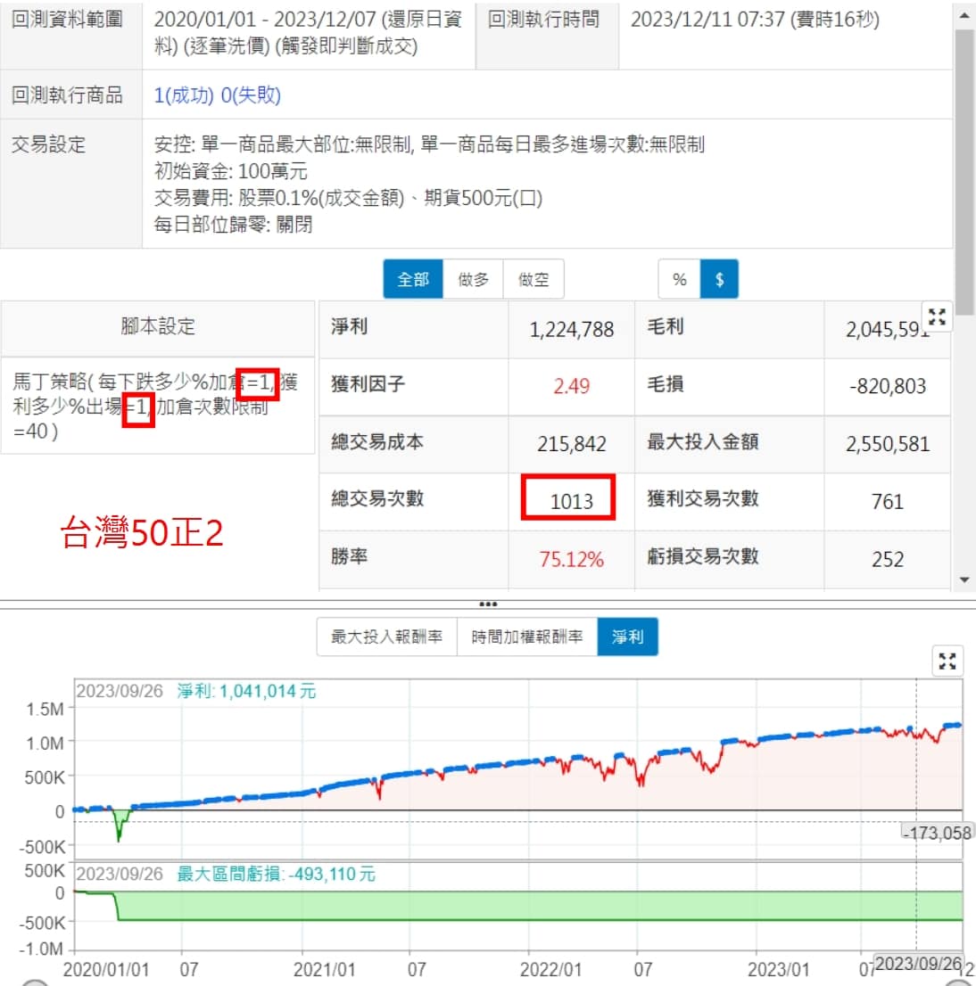Screen dimensions: 976x986
Task: Click the 2023/09/26 date marker on axis
Action: point(918,964)
